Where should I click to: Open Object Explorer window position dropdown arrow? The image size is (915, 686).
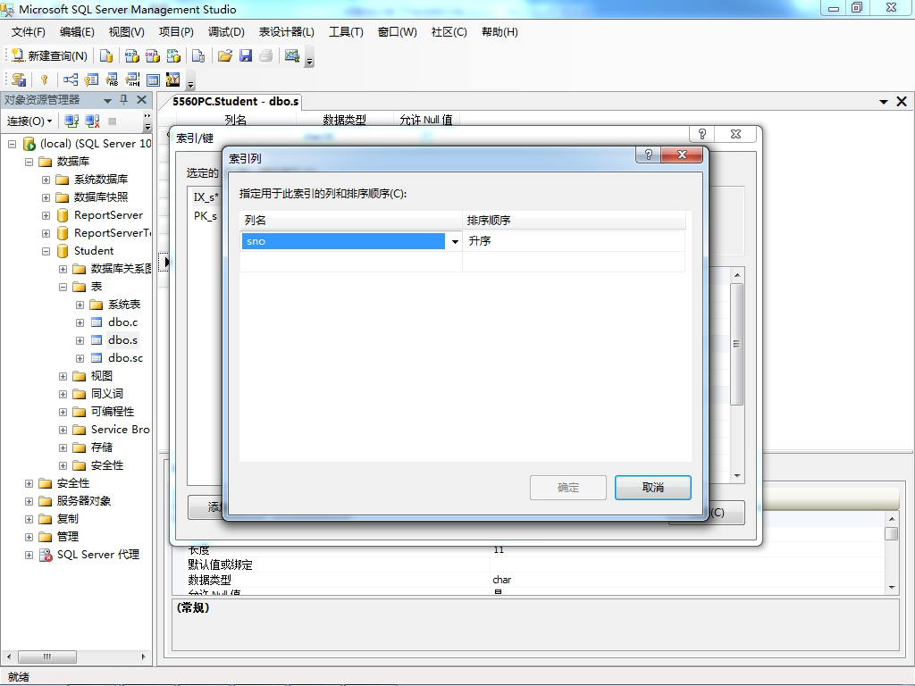pos(107,100)
